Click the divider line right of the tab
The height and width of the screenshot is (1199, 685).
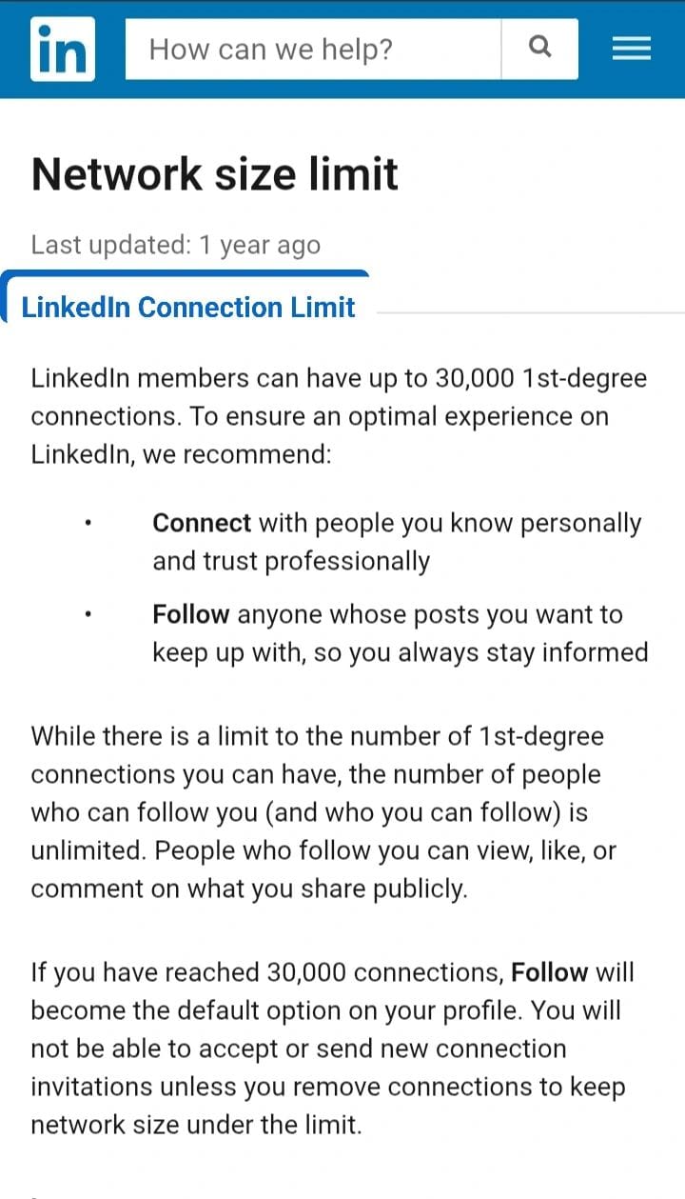tap(529, 311)
